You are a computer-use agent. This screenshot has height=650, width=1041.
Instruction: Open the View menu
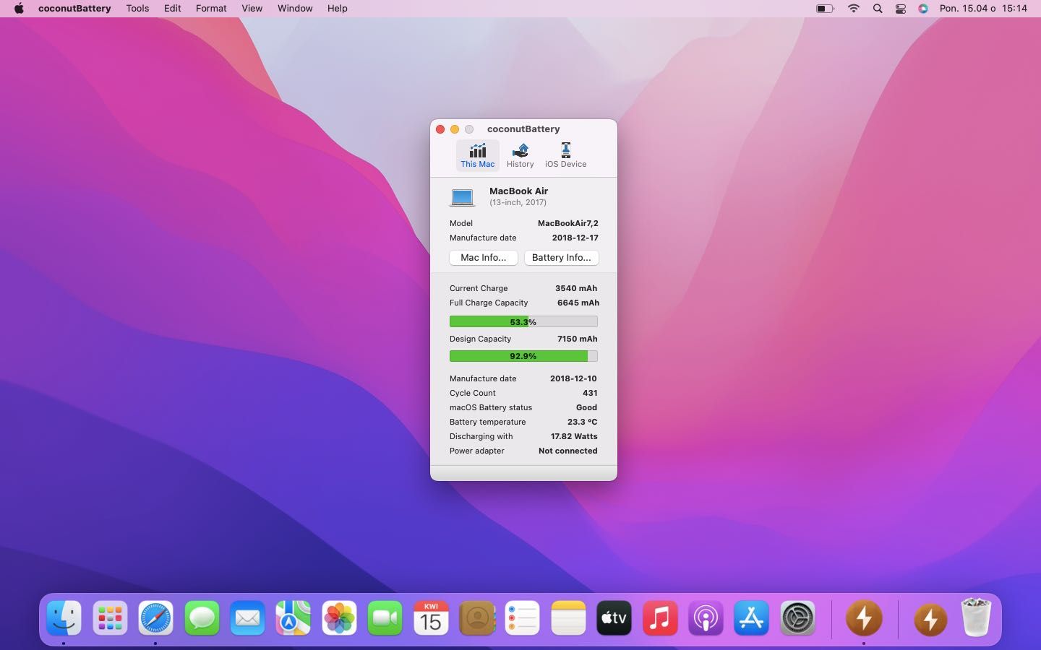coord(252,9)
